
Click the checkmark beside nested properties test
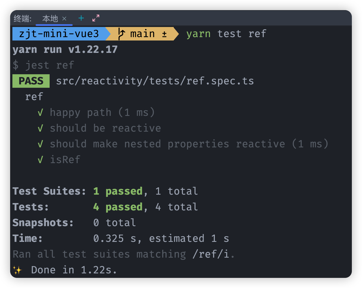pyautogui.click(x=40, y=144)
